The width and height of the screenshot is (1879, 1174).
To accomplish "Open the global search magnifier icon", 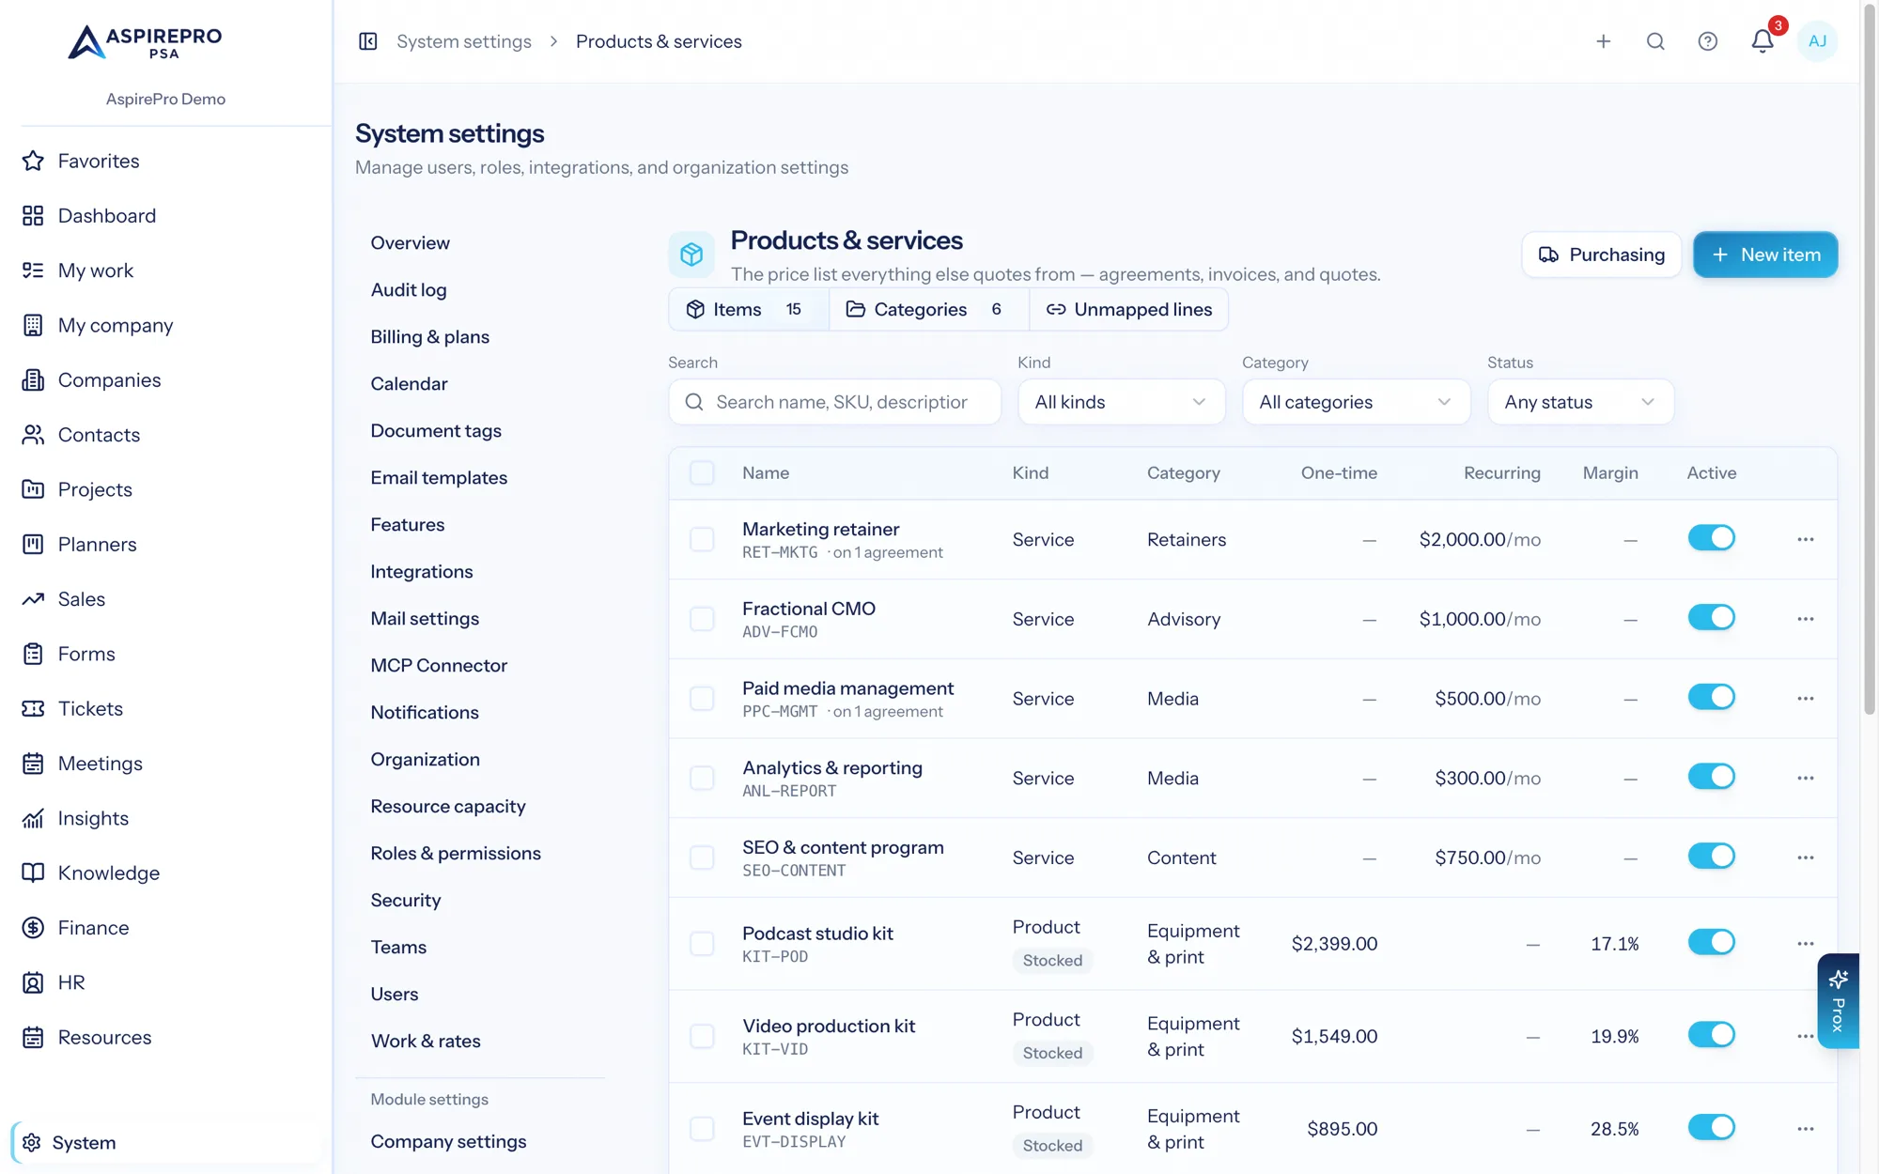I will click(x=1655, y=41).
